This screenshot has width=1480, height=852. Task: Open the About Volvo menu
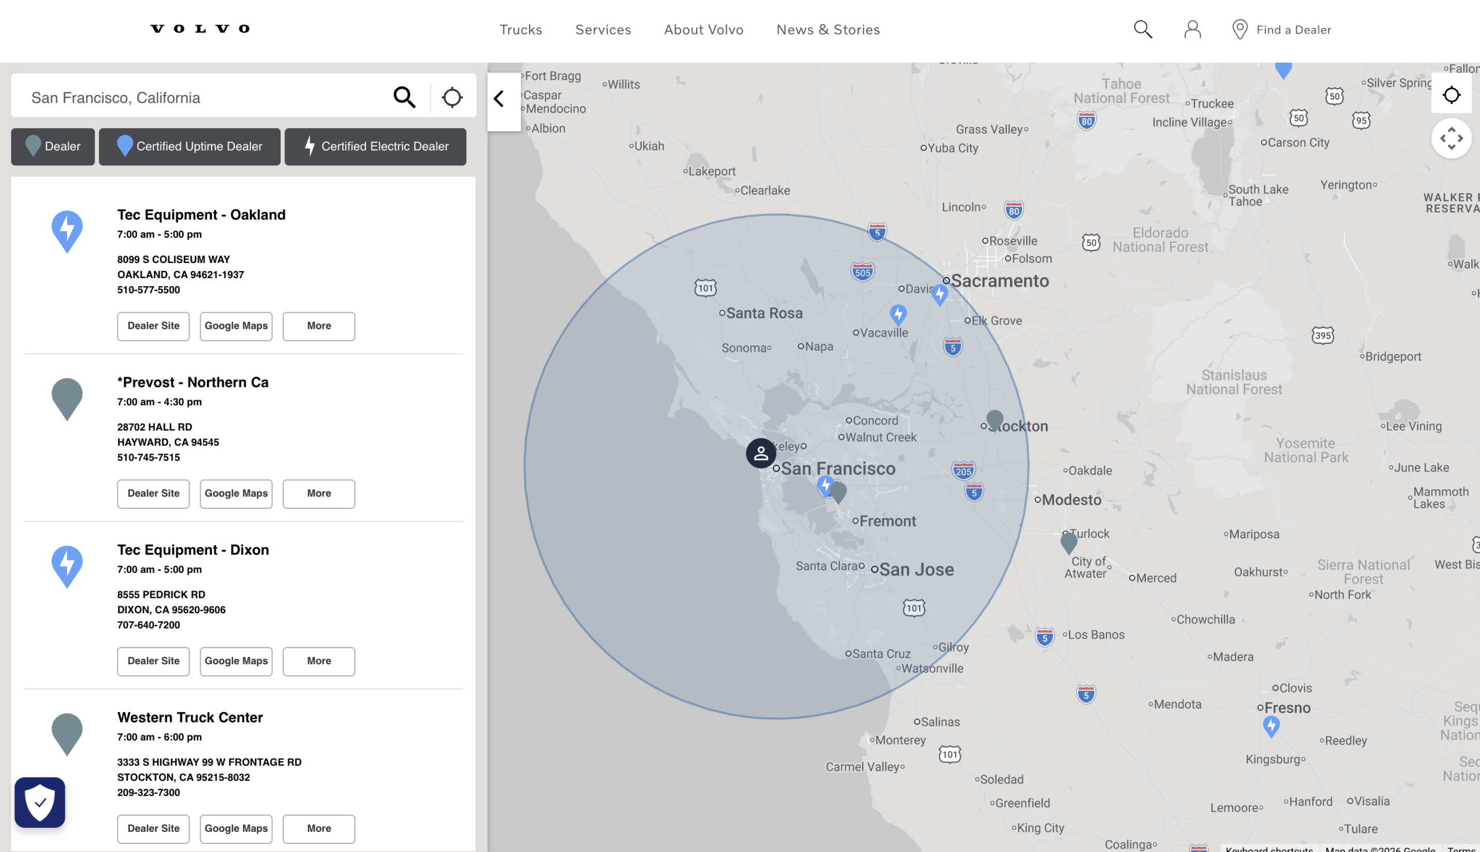(x=704, y=29)
